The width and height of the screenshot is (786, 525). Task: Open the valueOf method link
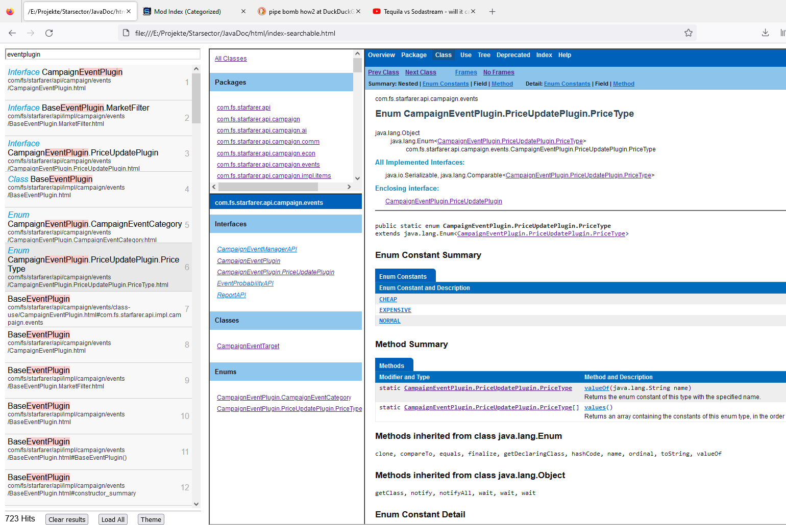[x=597, y=388]
